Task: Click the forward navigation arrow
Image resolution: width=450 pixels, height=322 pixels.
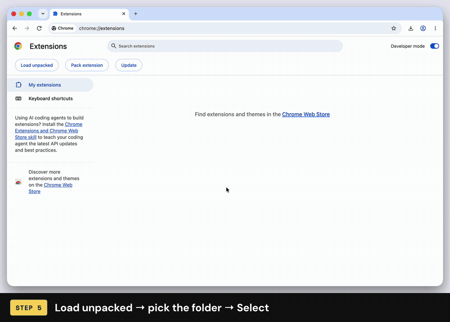Action: [x=27, y=28]
